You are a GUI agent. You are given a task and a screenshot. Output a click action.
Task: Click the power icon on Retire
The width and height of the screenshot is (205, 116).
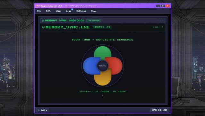click(39, 110)
